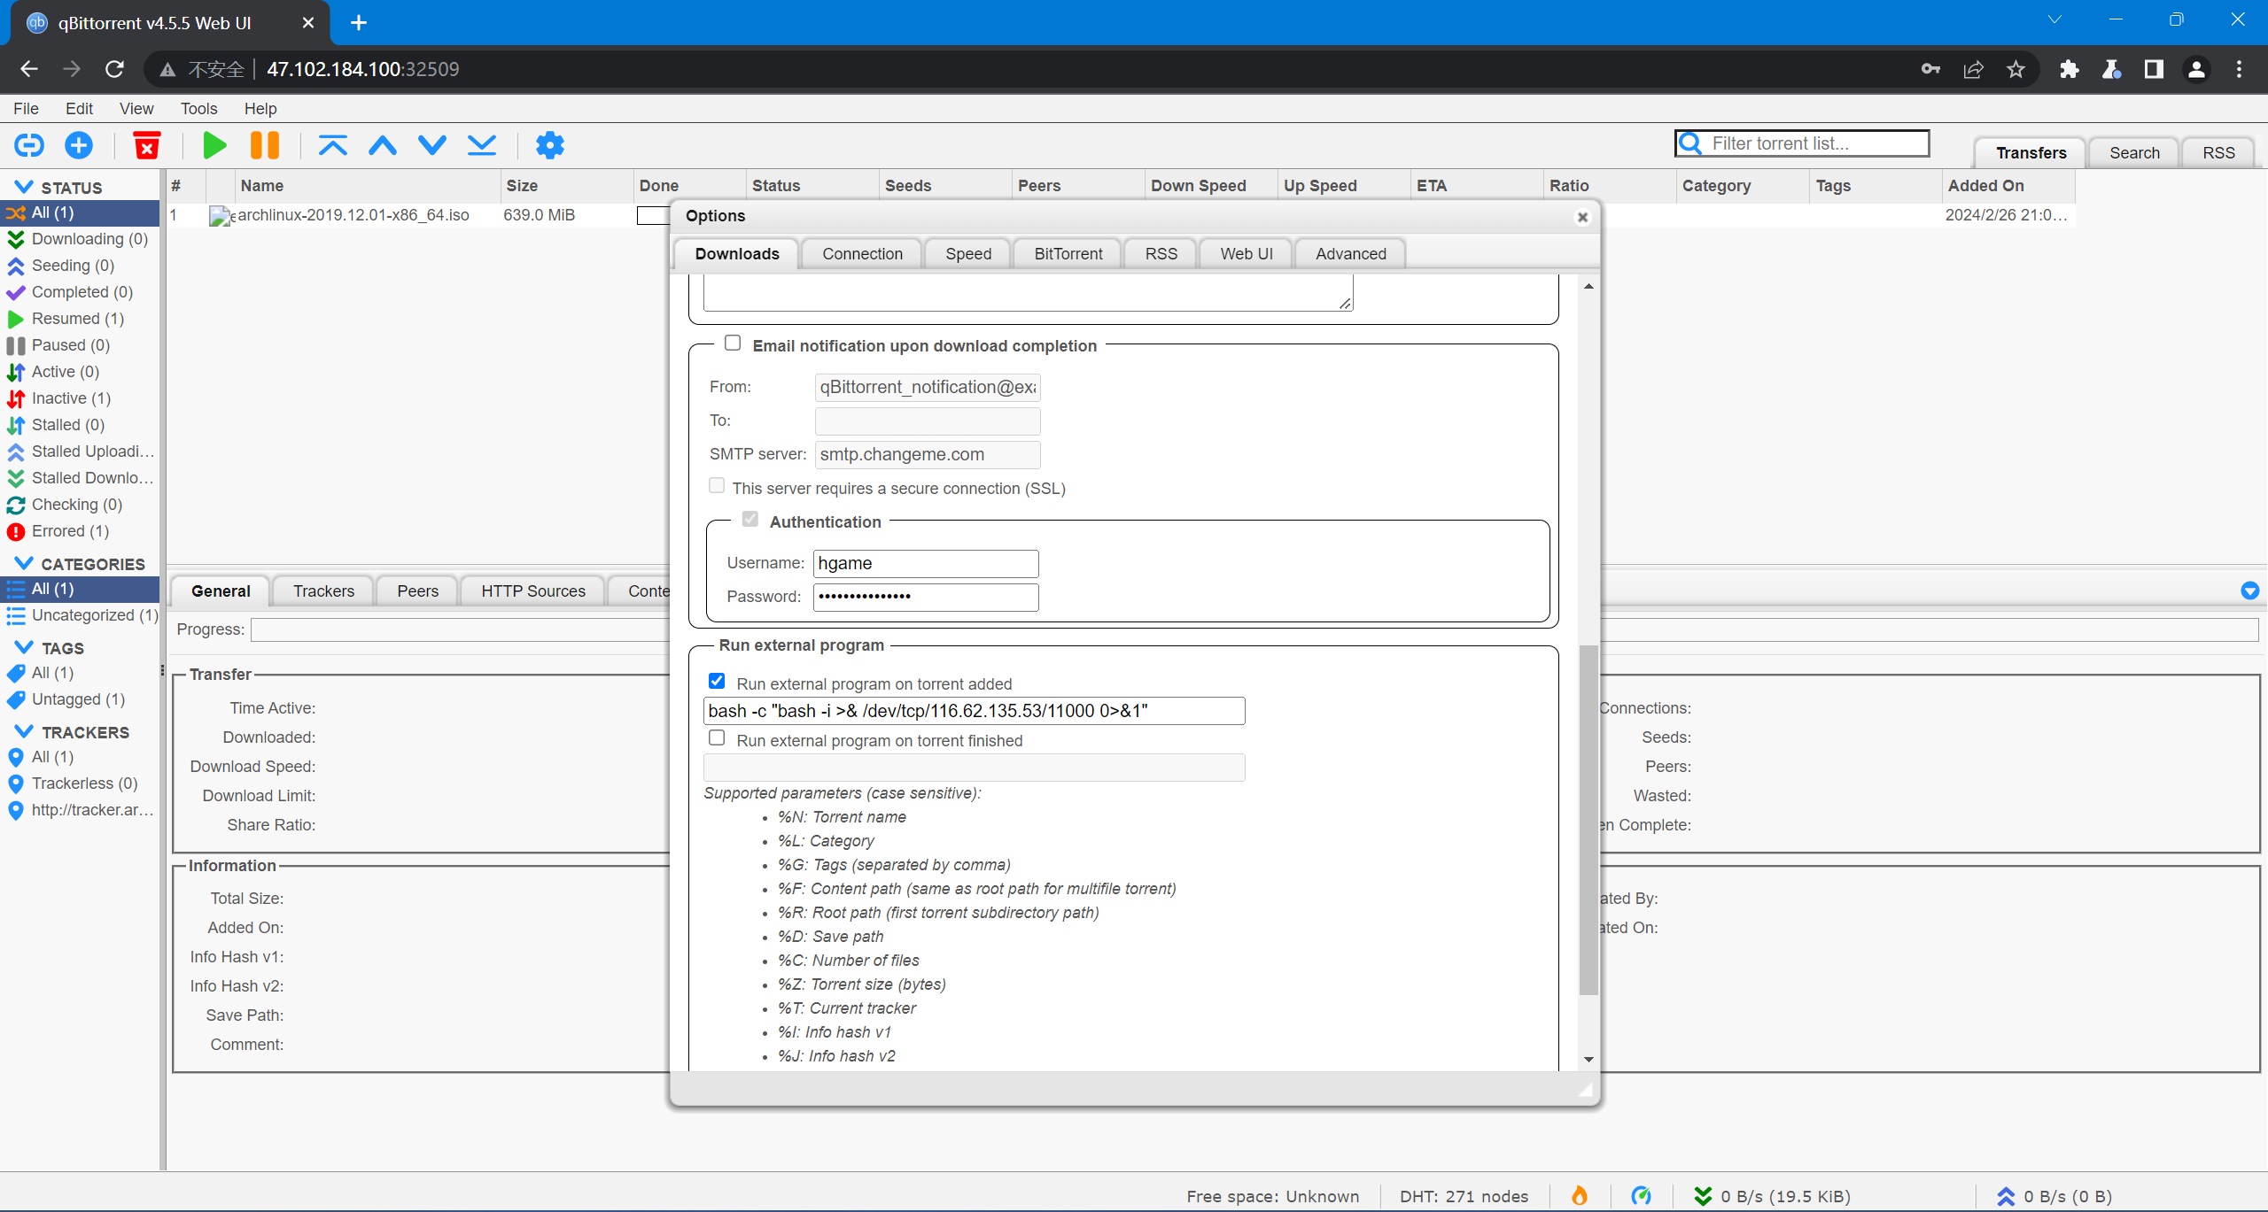Click the Options dialog vertical scrollbar thumb
This screenshot has width=2268, height=1212.
pos(1588,819)
